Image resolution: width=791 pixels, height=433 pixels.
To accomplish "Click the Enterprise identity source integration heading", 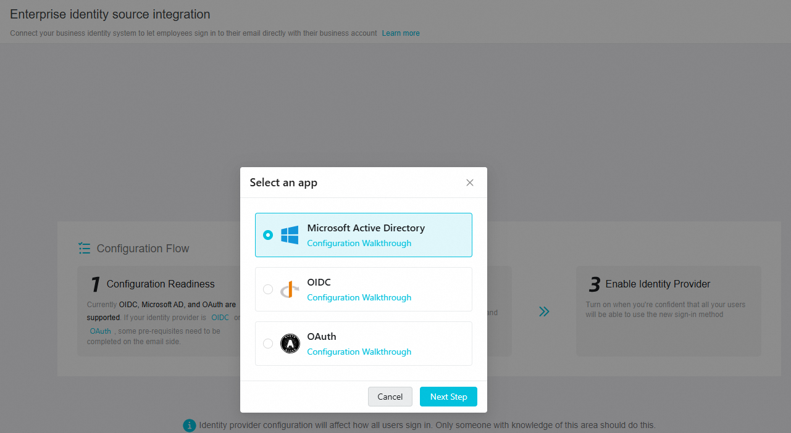I will point(110,14).
